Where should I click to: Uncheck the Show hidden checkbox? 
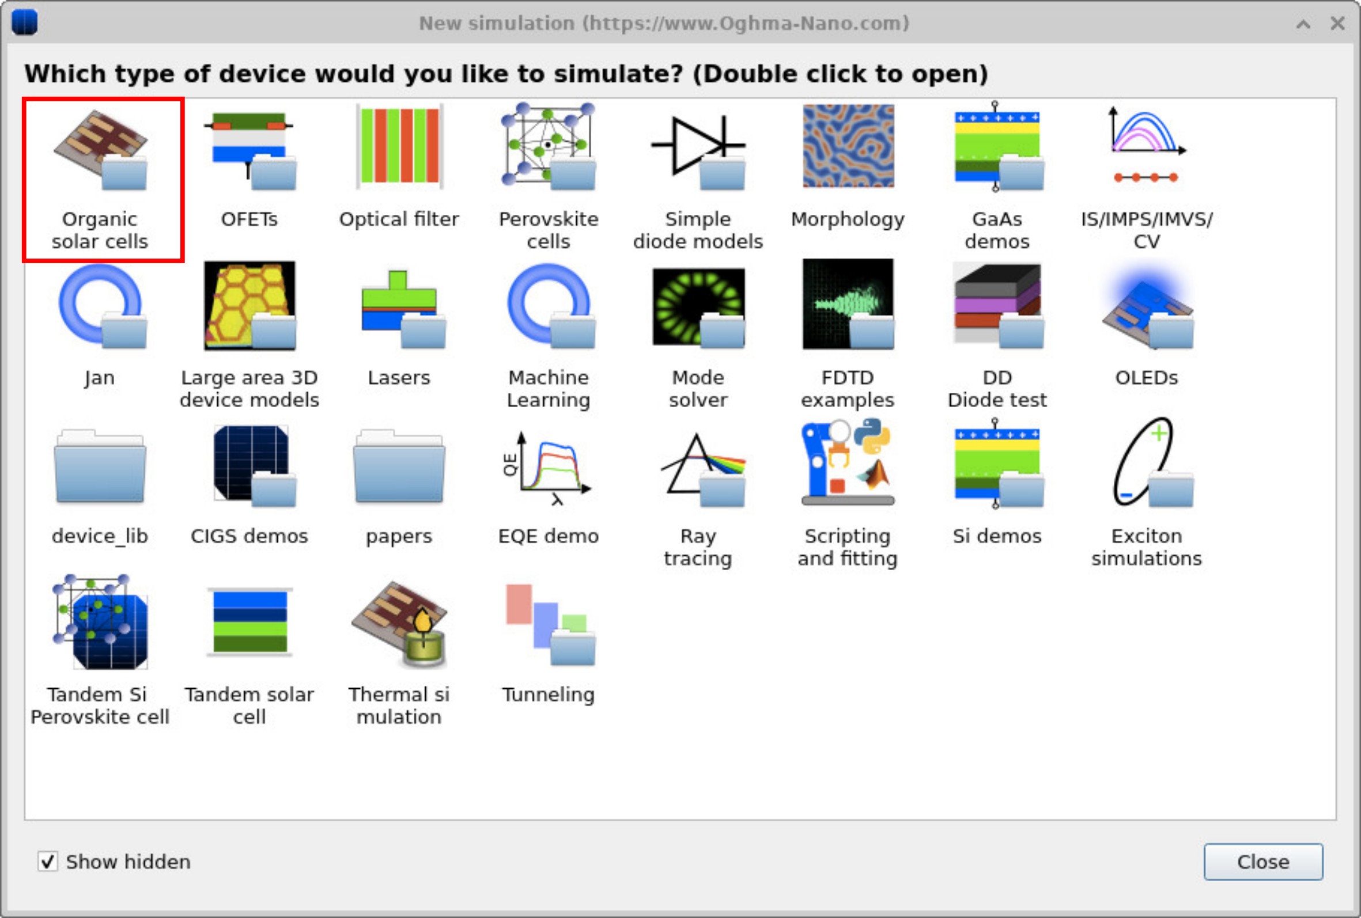[48, 862]
